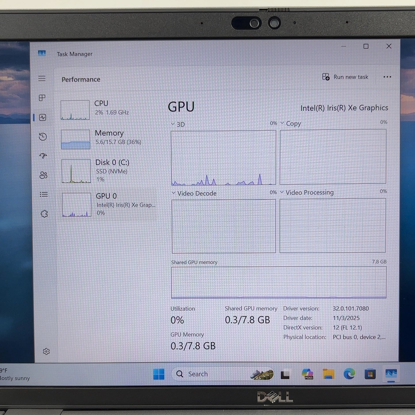Open the Startup apps page icon
This screenshot has width=415, height=415.
43,156
